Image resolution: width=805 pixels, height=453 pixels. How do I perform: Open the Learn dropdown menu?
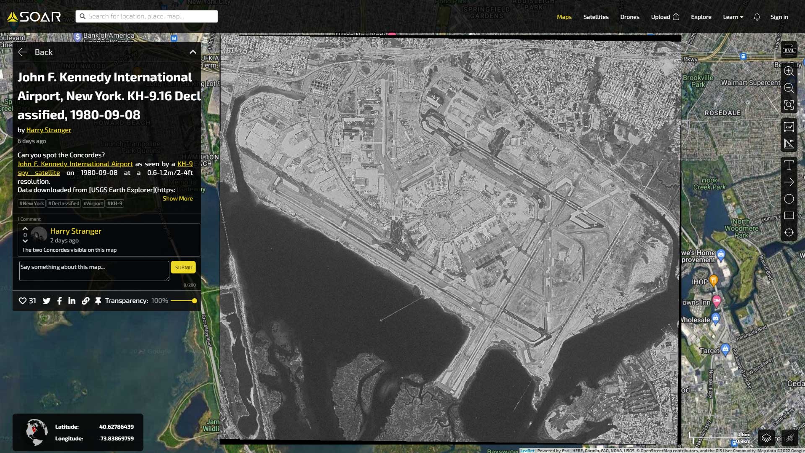733,17
